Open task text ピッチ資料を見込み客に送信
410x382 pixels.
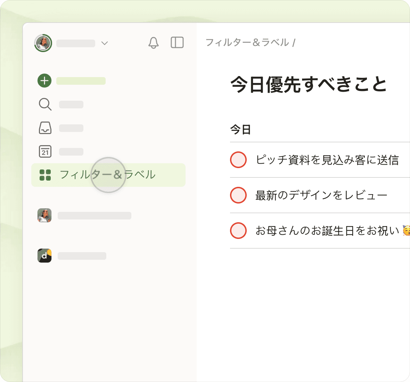[327, 160]
